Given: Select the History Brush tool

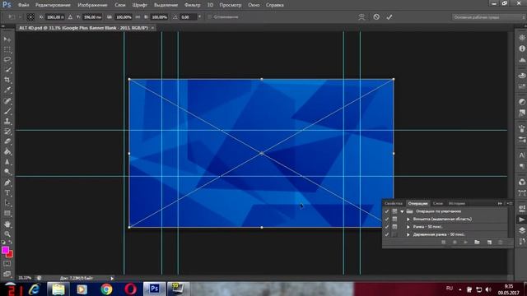Looking at the screenshot, I should click(x=7, y=132).
